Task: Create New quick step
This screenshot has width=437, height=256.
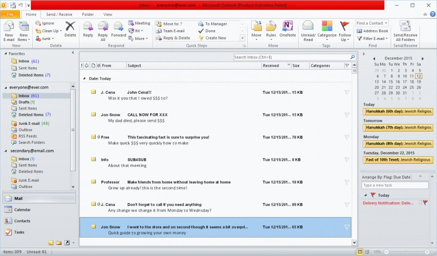Action: click(213, 38)
